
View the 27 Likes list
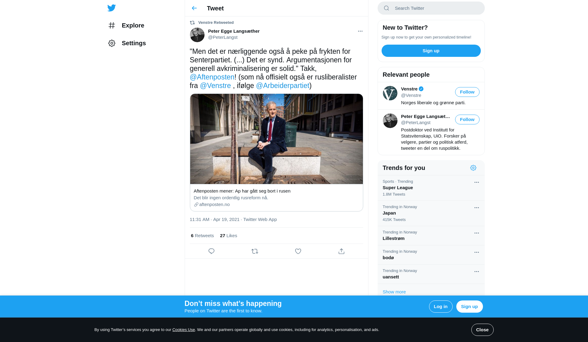click(x=228, y=236)
